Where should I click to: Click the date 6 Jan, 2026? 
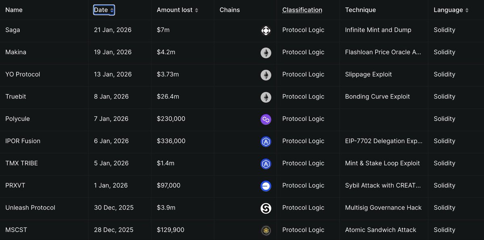click(111, 141)
